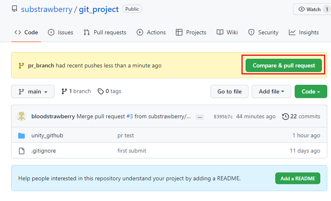Click the tag icon next to 0 tags
The image size is (331, 201).
[101, 91]
